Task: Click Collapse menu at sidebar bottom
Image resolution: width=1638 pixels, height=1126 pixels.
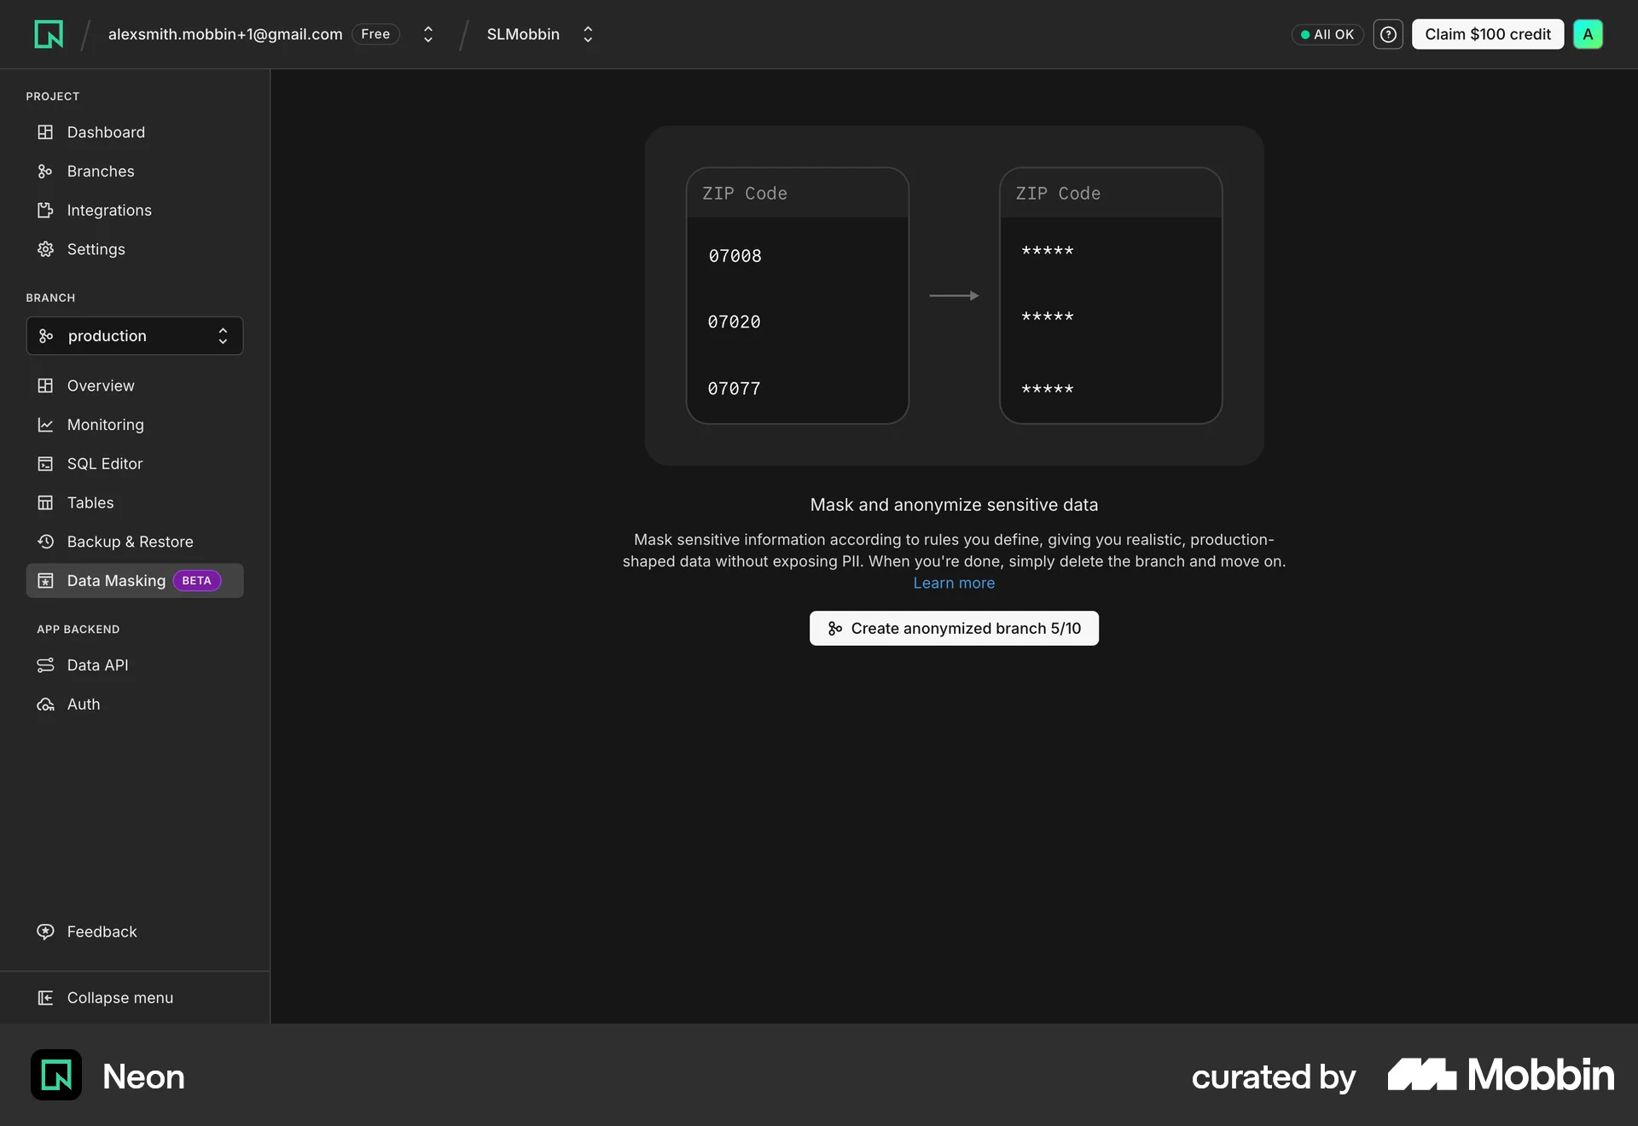Action: [x=135, y=998]
